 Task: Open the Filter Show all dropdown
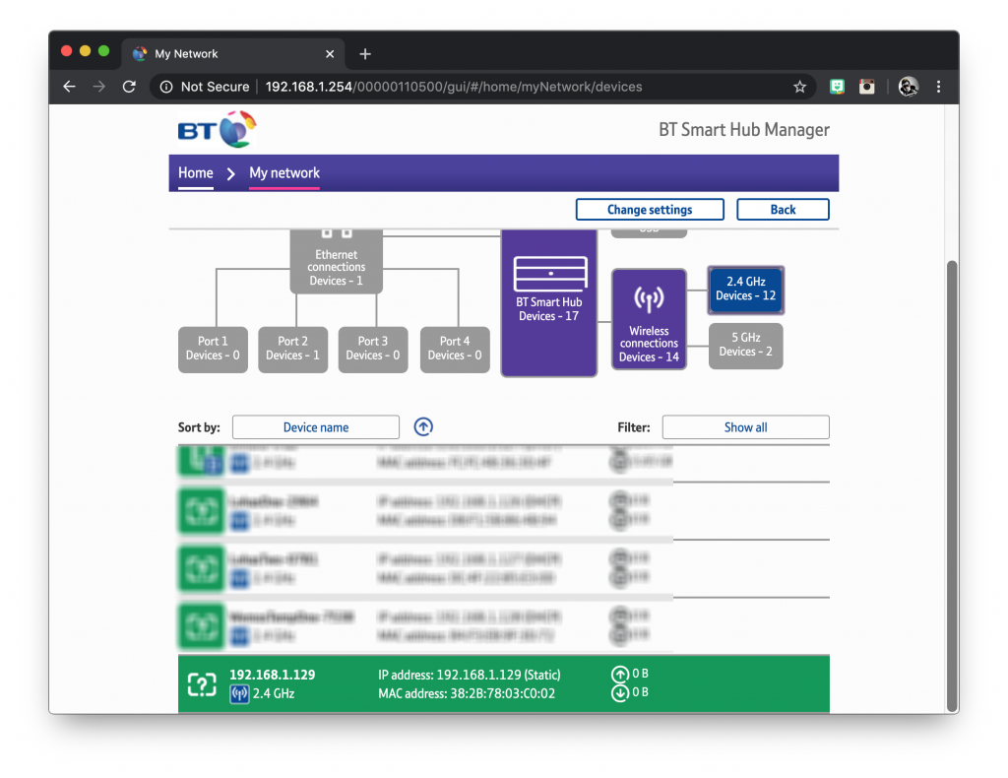pos(746,427)
